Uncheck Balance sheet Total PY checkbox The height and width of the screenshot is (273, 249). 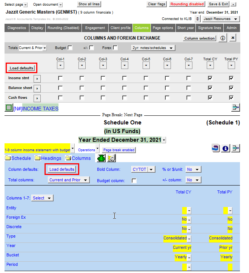231,88
